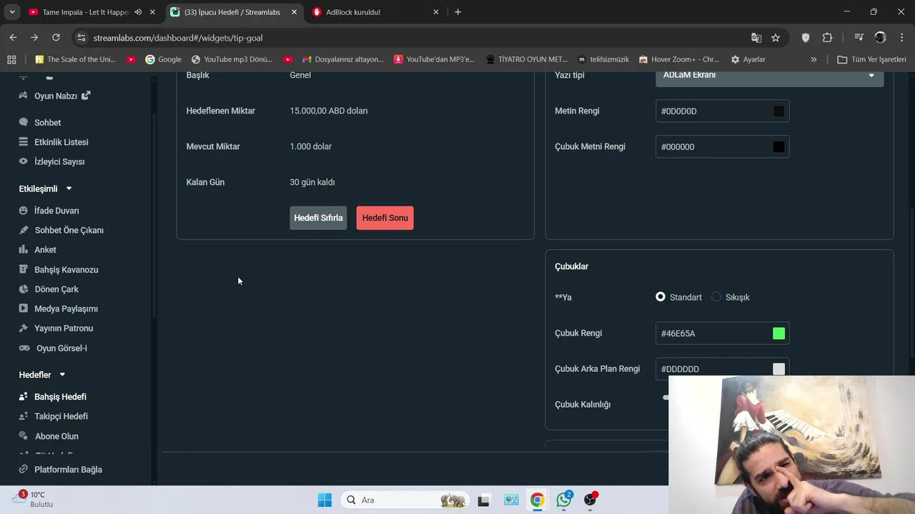Click the Chrome icon in taskbar

click(537, 500)
